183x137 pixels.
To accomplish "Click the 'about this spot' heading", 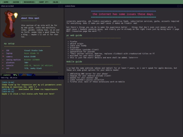I will point(30,18).
